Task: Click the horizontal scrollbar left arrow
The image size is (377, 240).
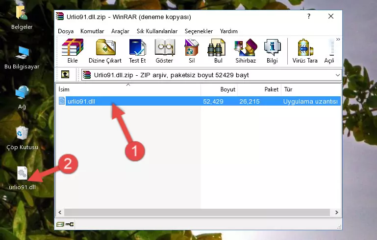Action: tap(60, 212)
